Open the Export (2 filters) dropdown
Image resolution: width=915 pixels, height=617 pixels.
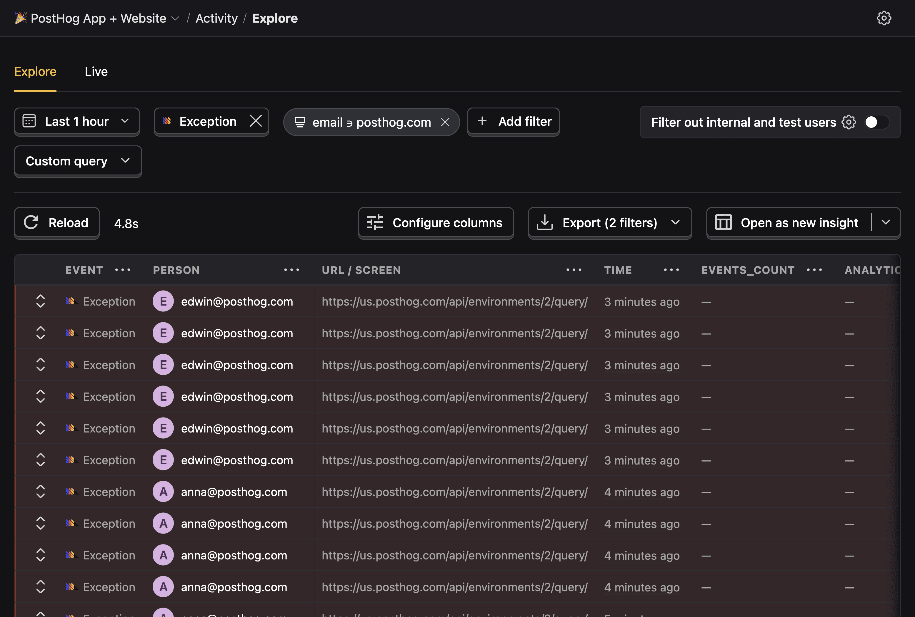[x=610, y=223]
